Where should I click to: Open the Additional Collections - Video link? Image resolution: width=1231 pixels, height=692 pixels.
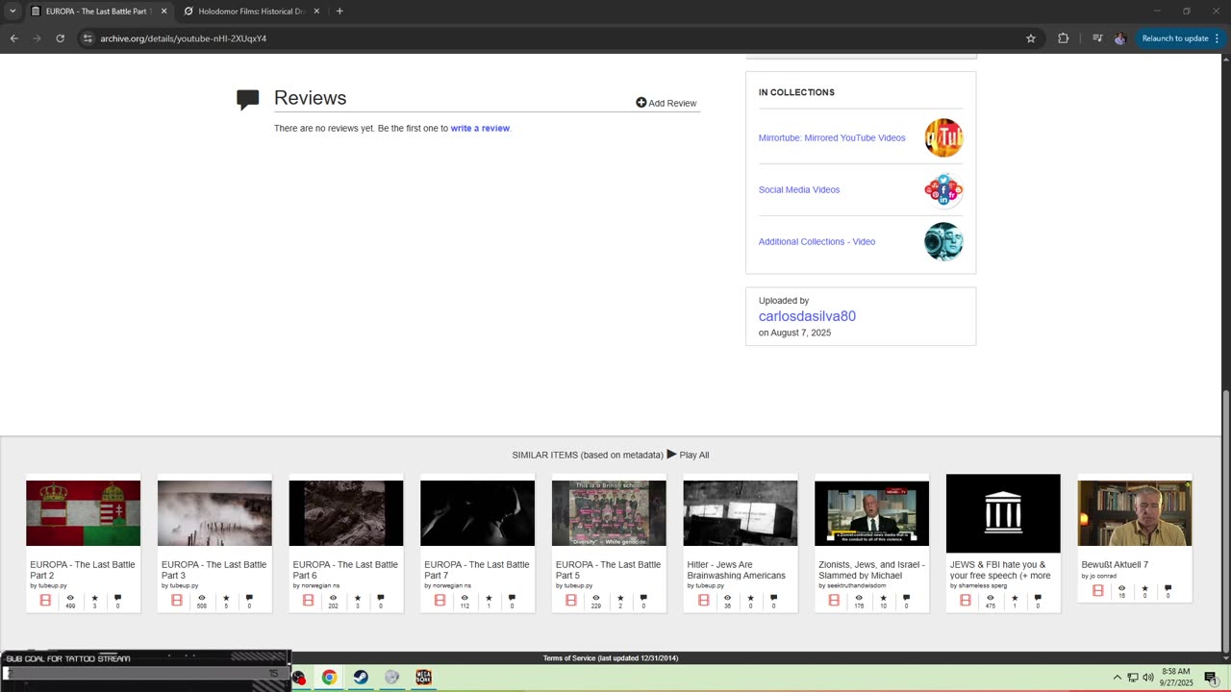tap(816, 241)
